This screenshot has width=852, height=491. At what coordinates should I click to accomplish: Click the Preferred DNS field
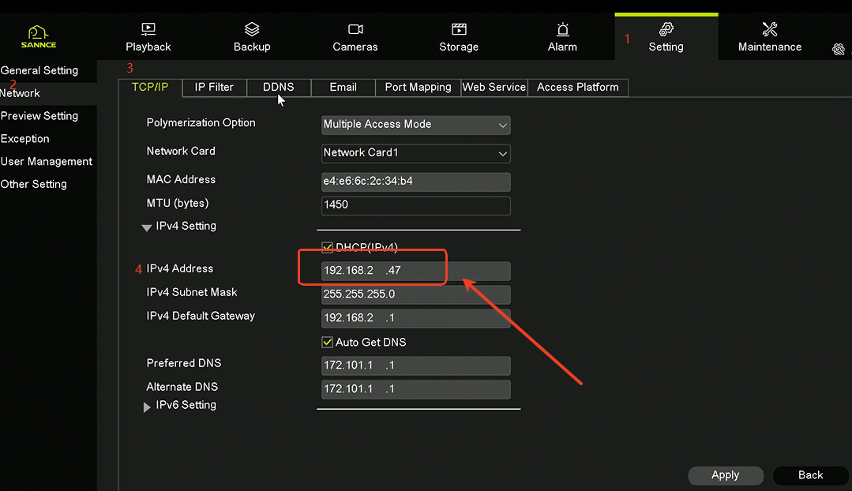(415, 365)
